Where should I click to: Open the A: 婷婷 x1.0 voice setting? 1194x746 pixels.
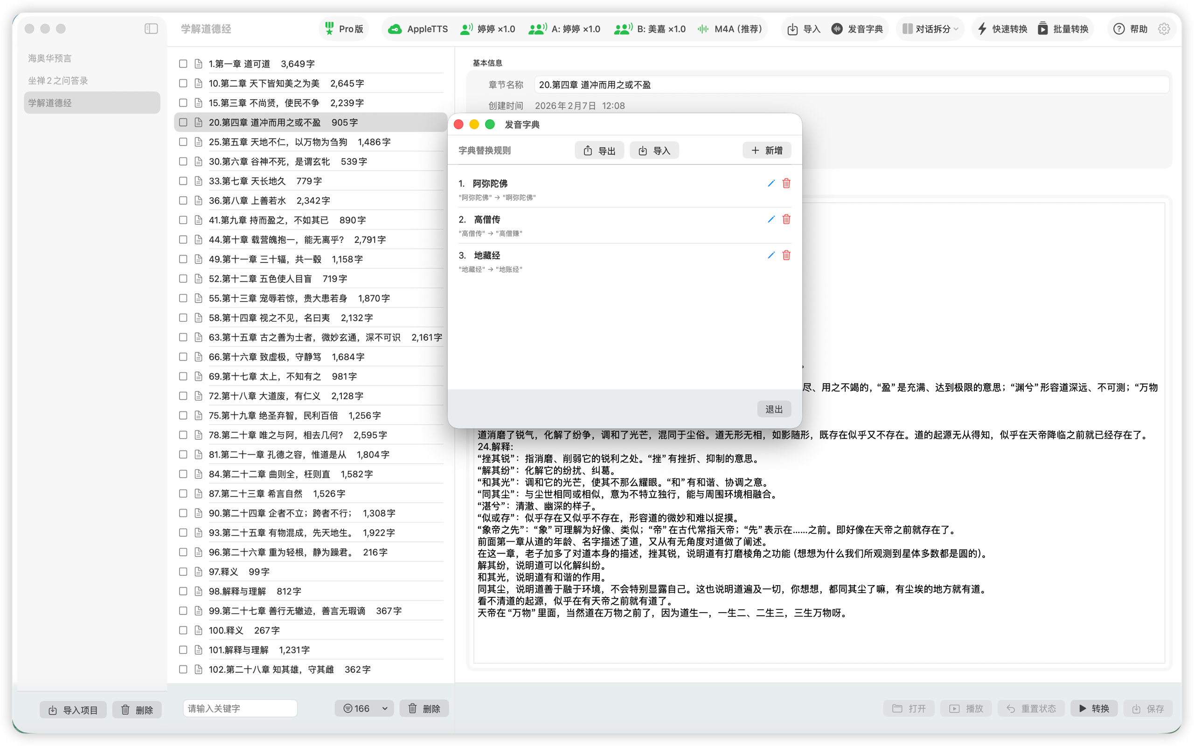(564, 28)
